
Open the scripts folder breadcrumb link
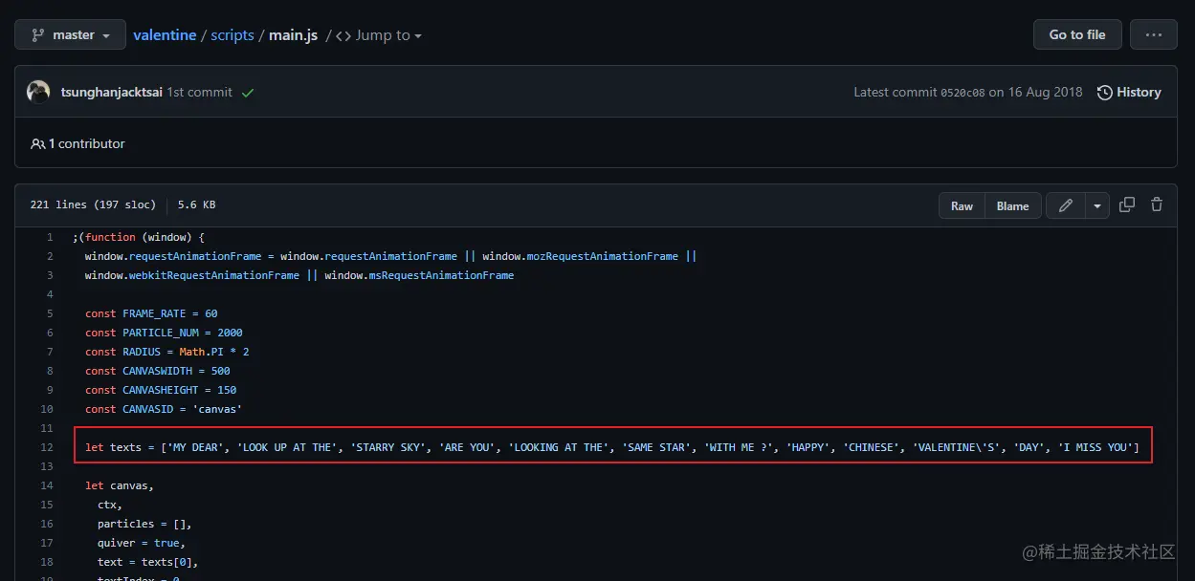coord(232,35)
